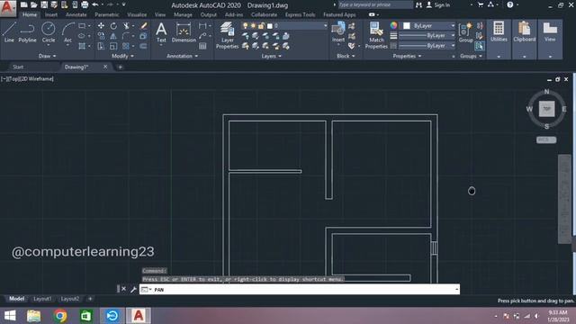Expand the Draw panel
576x324 pixels.
(x=47, y=56)
